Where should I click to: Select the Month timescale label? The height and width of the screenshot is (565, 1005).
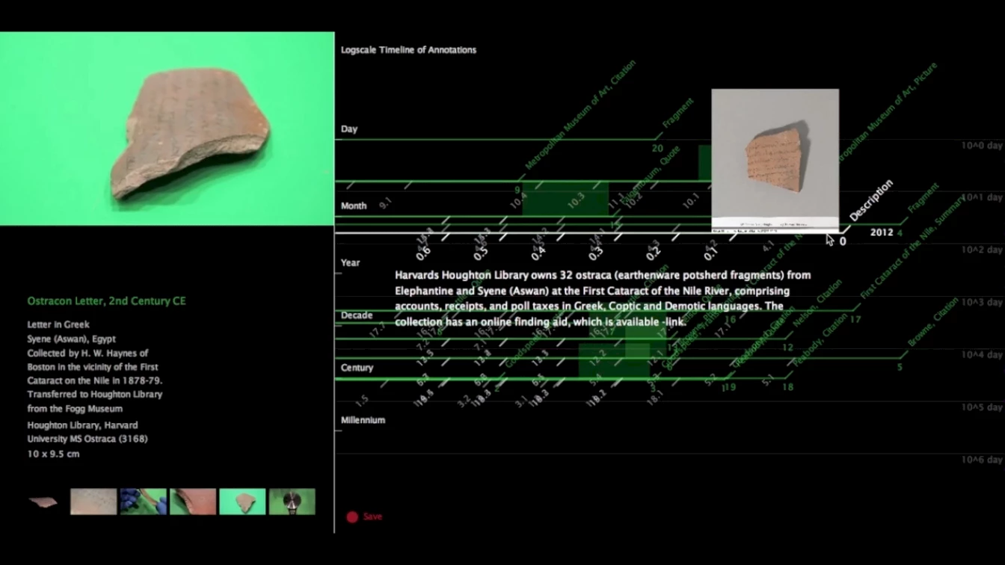(354, 206)
